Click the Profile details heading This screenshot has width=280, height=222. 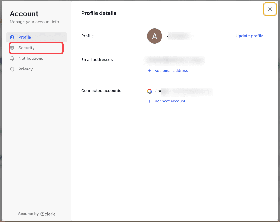click(x=99, y=13)
